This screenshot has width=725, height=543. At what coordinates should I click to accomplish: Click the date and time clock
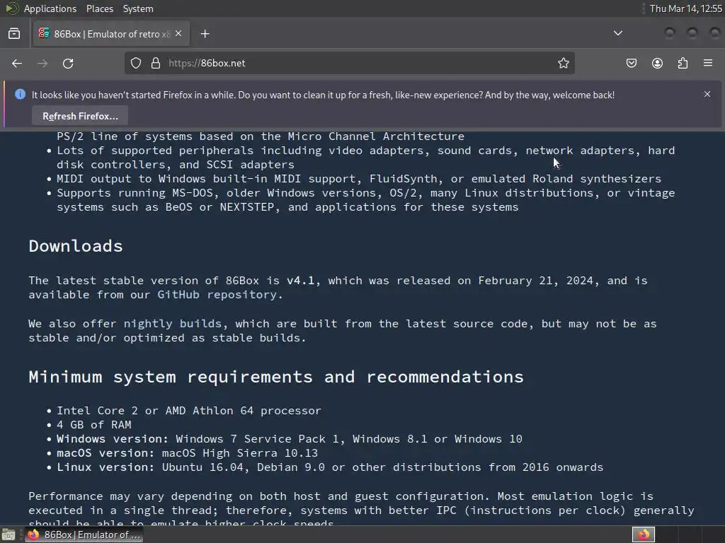pos(685,8)
